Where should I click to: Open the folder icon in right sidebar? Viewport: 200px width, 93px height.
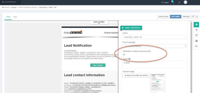pyautogui.click(x=196, y=46)
